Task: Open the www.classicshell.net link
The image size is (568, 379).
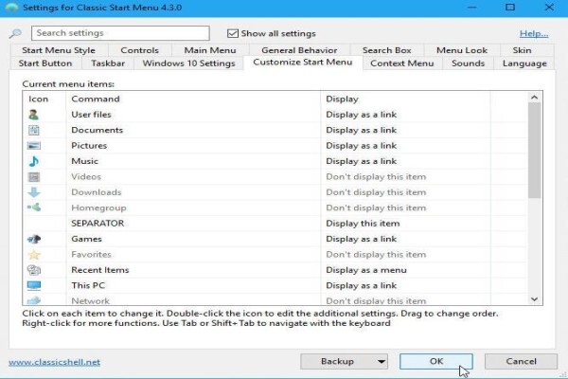Action: point(54,362)
